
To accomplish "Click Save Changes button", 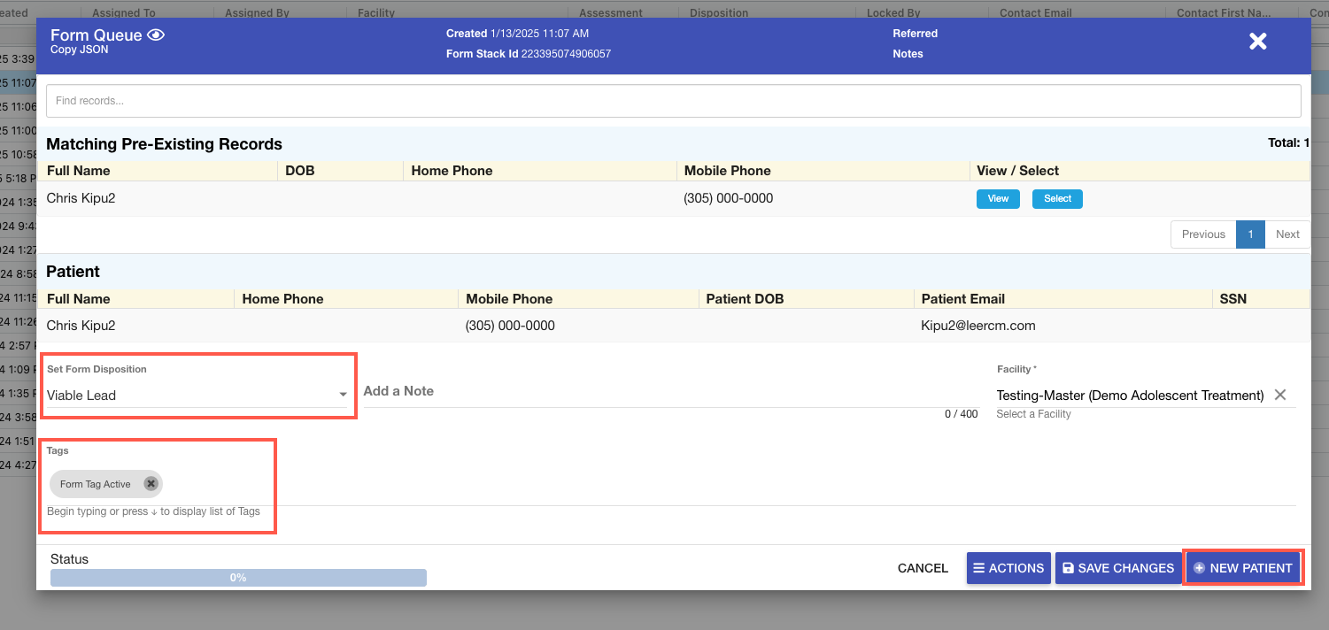I will [x=1117, y=568].
